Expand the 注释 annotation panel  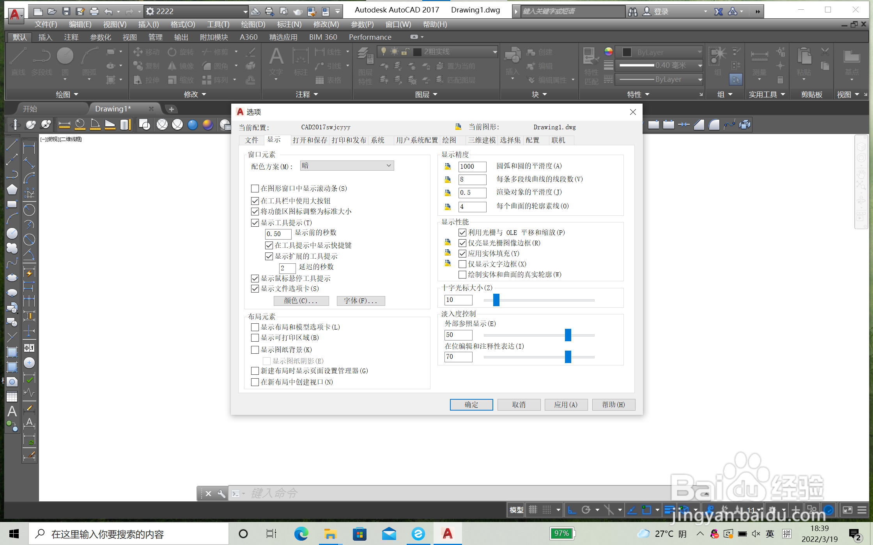coord(307,94)
